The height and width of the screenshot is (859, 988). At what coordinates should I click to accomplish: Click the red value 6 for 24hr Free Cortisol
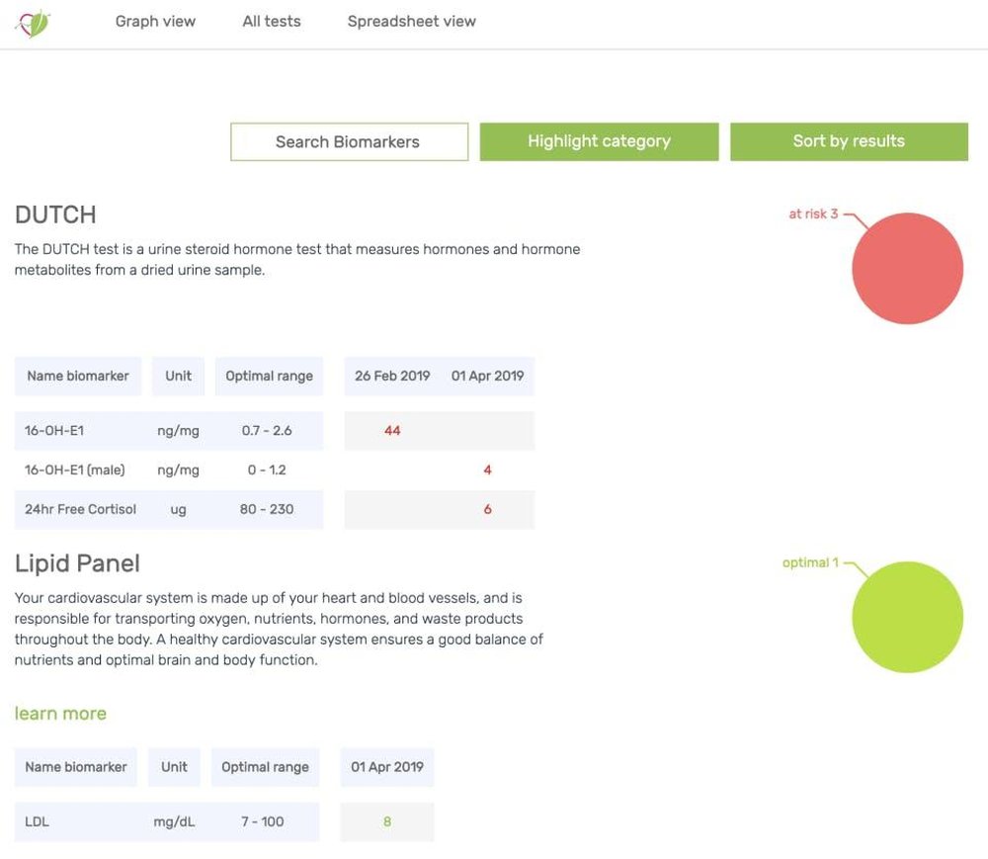coord(487,509)
